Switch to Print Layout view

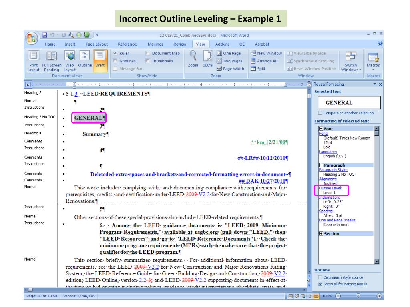tap(34, 61)
